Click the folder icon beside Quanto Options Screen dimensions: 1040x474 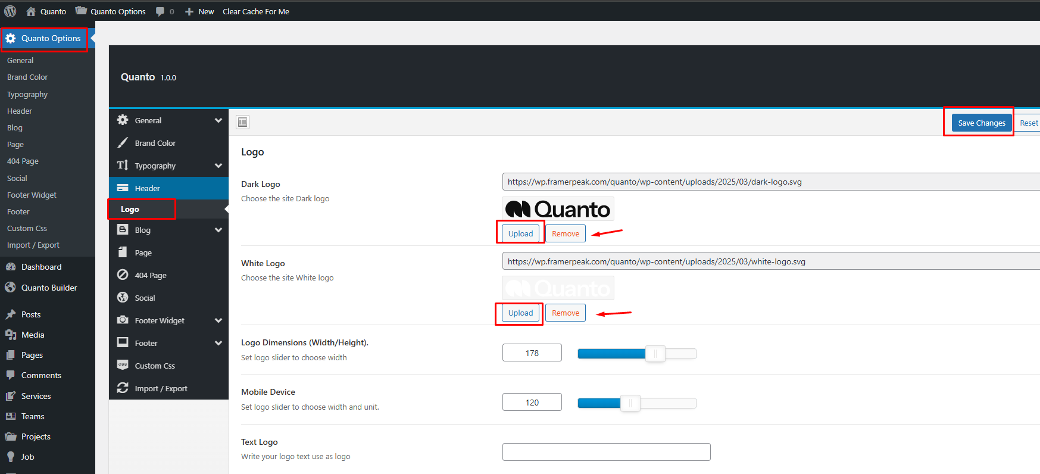[80, 11]
